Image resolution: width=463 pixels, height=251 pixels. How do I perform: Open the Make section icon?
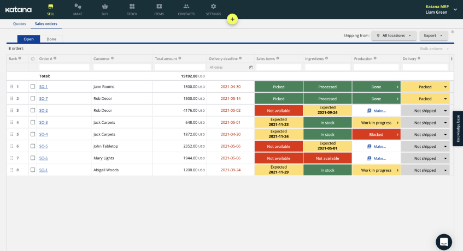point(78,7)
